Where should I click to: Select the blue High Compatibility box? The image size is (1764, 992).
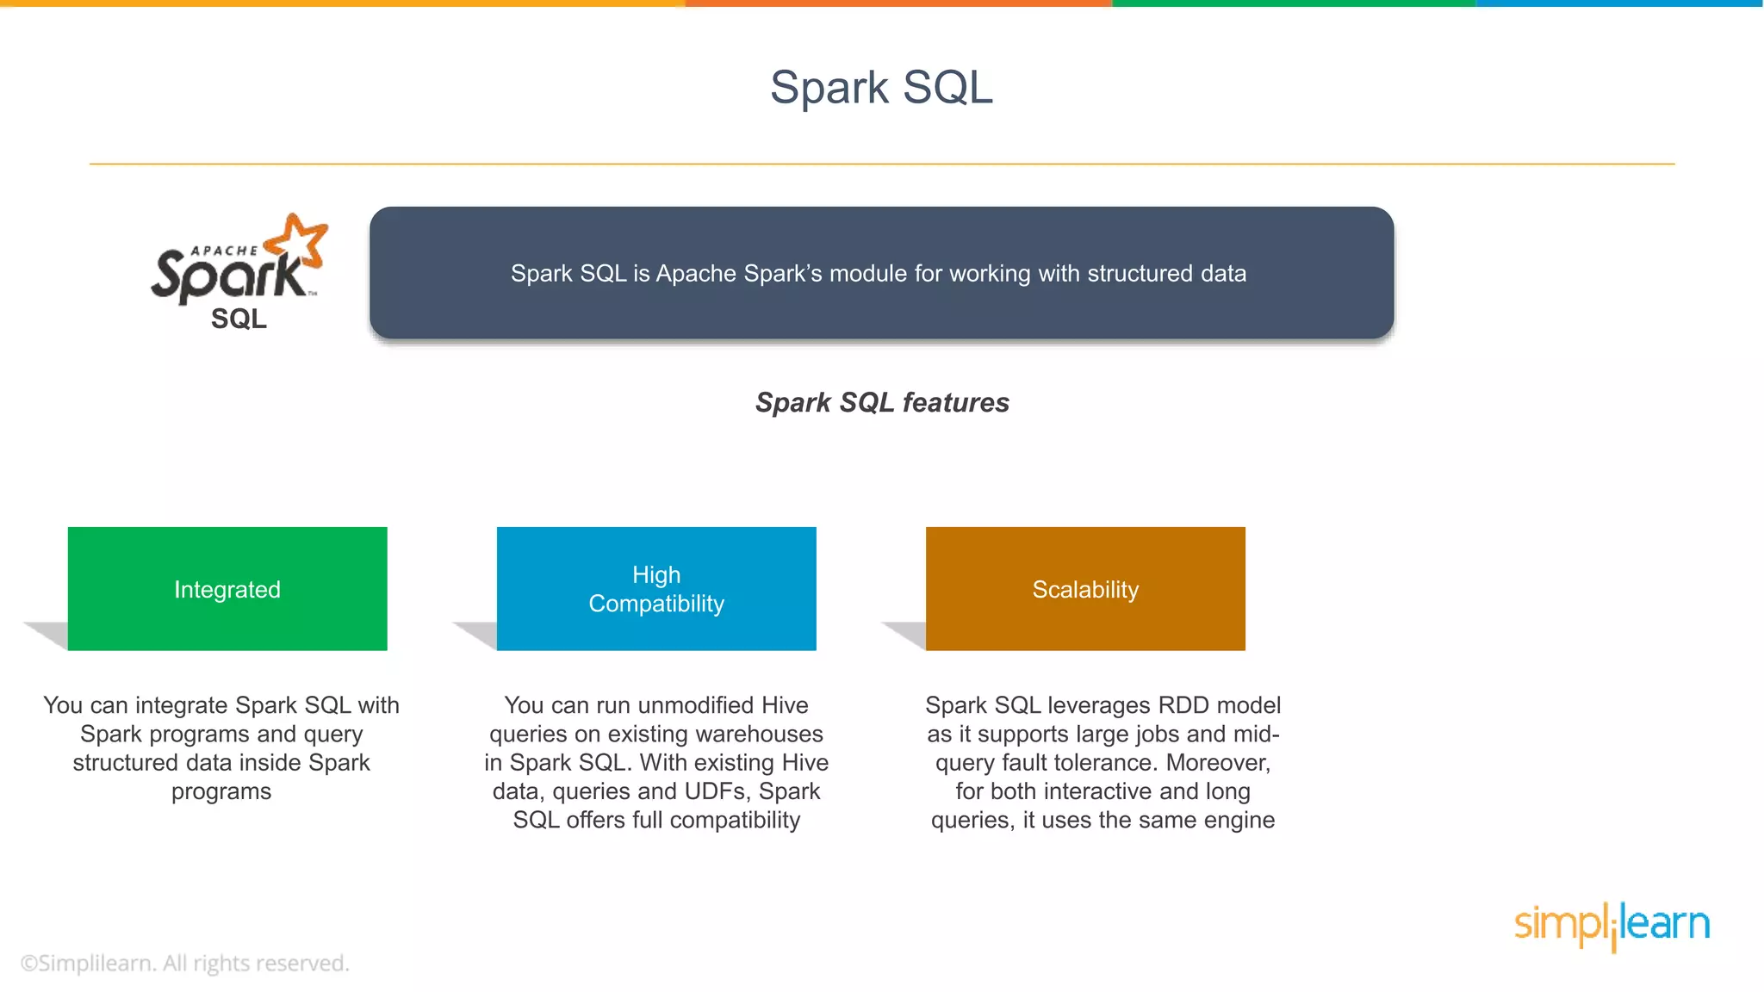click(x=656, y=589)
